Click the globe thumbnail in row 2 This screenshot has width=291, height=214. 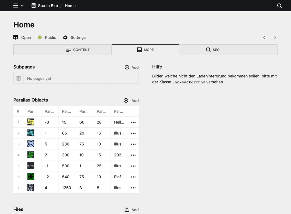[x=31, y=133]
